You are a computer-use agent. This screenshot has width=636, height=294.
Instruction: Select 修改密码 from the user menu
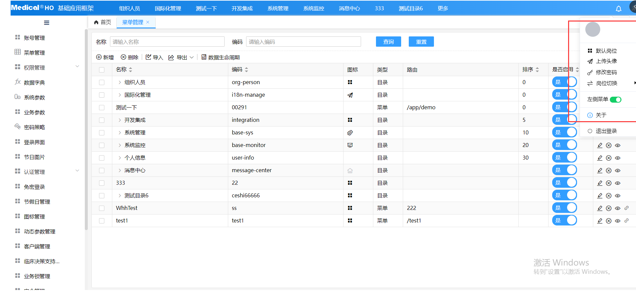pyautogui.click(x=606, y=73)
